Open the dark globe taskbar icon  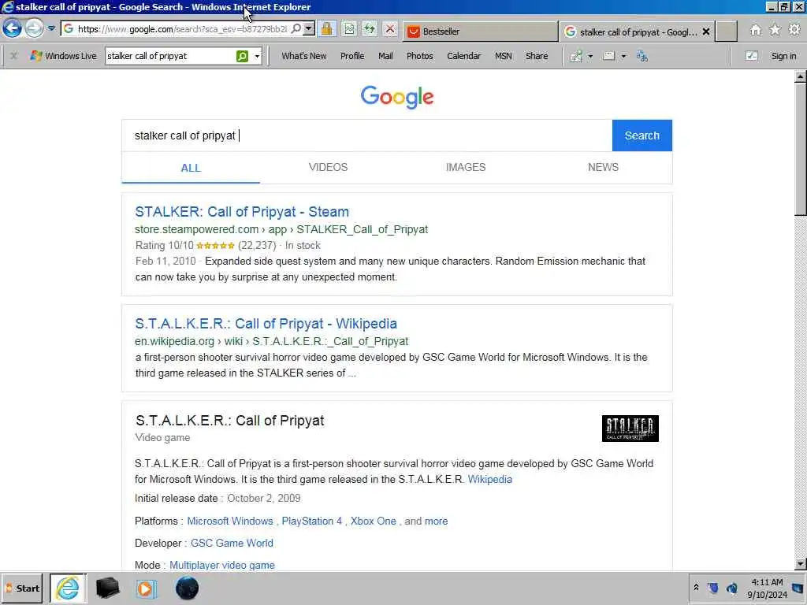click(x=187, y=588)
